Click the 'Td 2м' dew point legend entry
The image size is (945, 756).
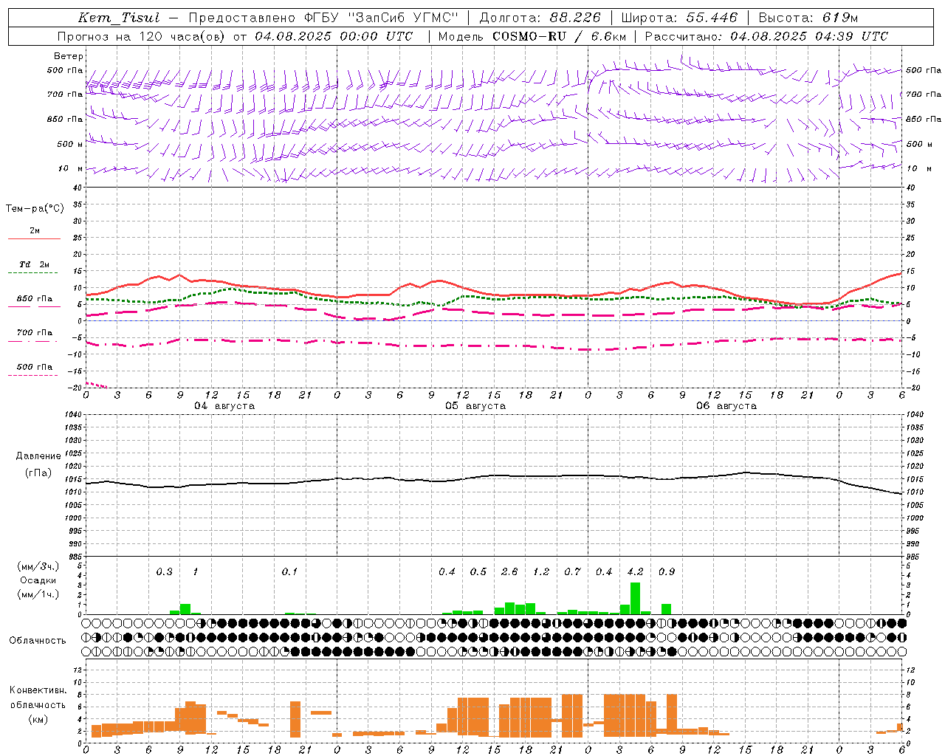35,264
